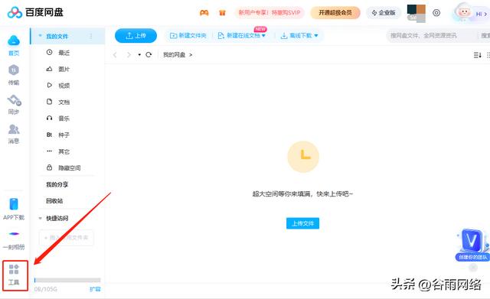Click 企业版 button
Image resolution: width=490 pixels, height=299 pixels.
pos(384,13)
